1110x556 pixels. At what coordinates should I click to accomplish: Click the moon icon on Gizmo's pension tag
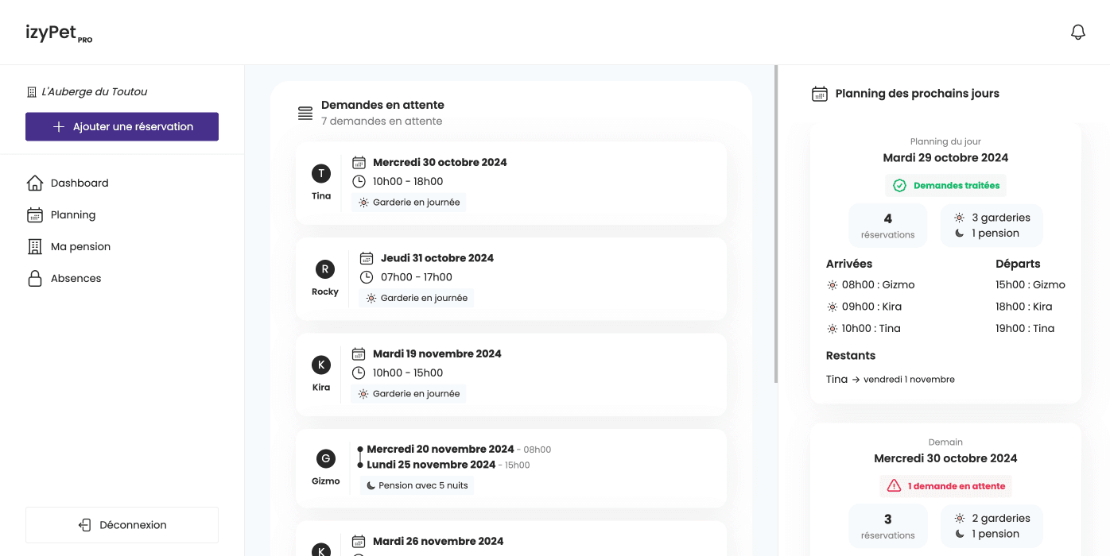371,485
